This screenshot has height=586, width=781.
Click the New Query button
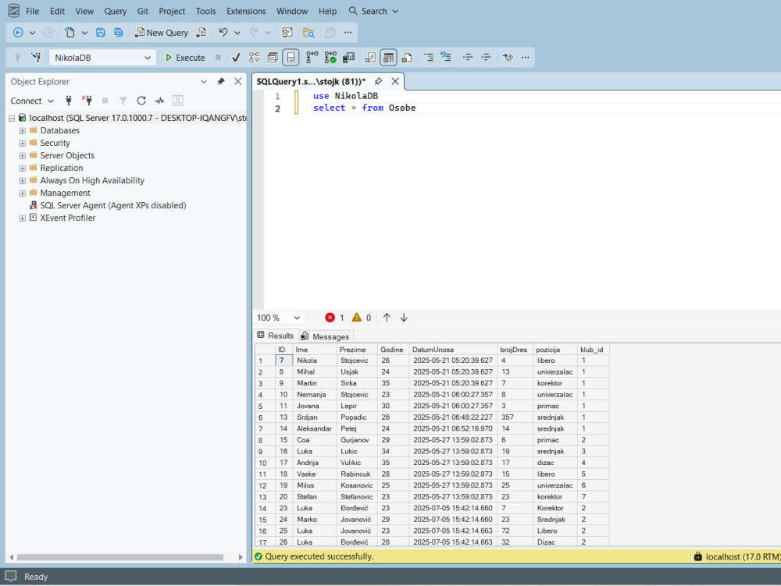(x=162, y=33)
